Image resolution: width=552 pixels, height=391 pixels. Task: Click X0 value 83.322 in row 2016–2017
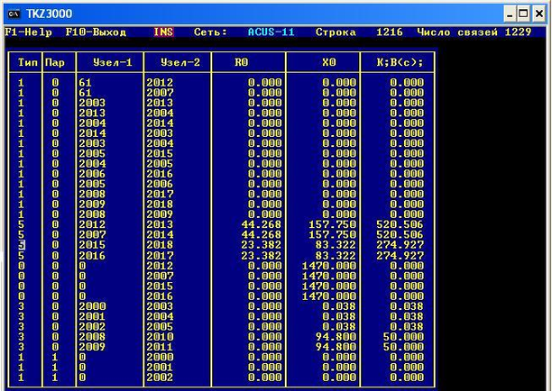point(336,256)
